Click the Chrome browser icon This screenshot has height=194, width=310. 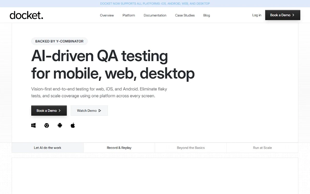(x=47, y=125)
